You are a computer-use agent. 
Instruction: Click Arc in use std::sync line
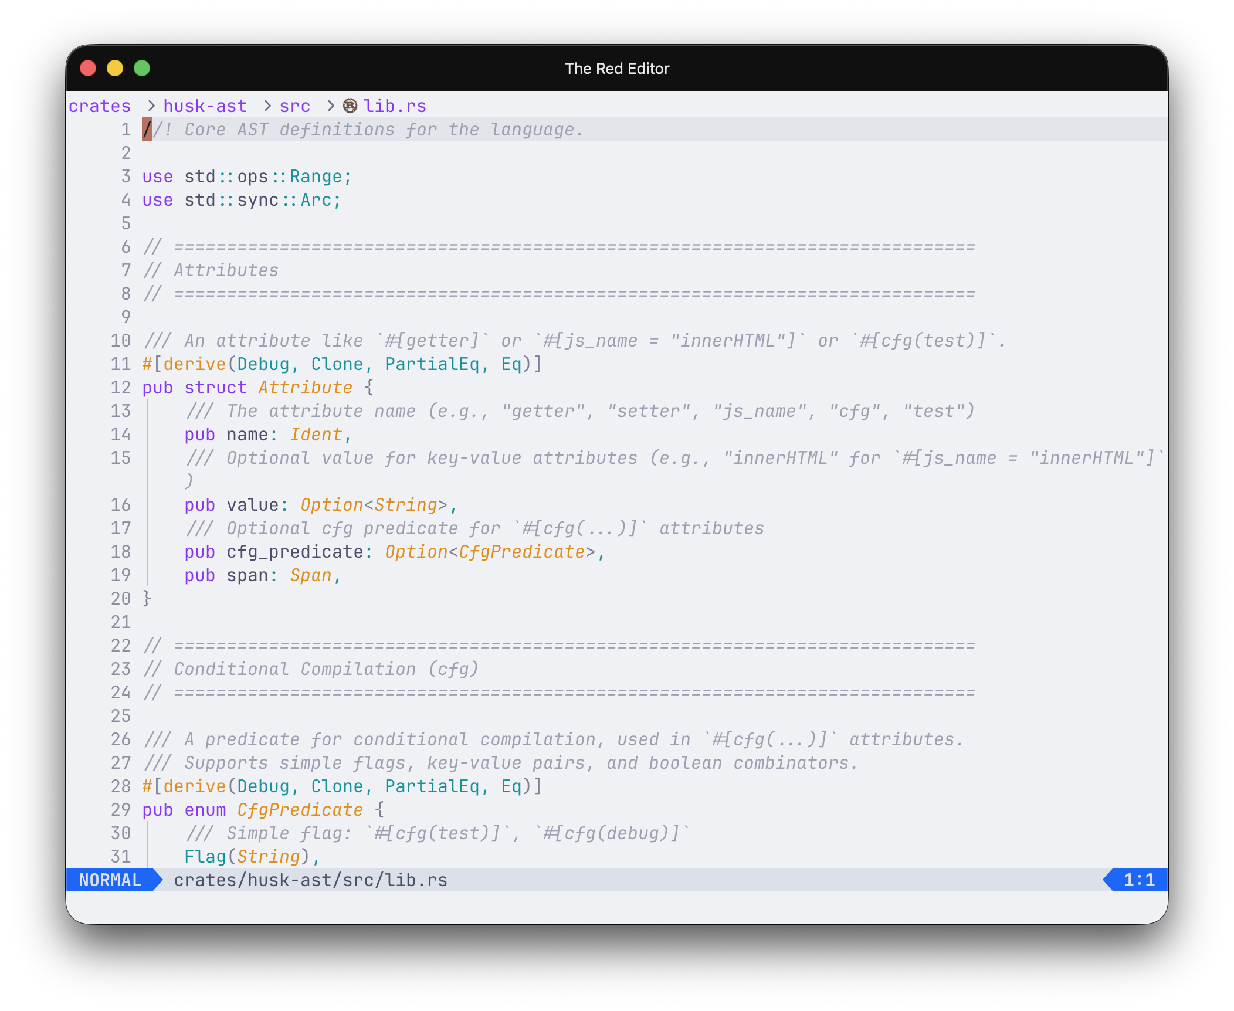pyautogui.click(x=316, y=199)
